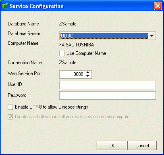This screenshot has width=164, height=155.
Task: Toggle the Create batch files checkbox
Action: click(x=10, y=117)
